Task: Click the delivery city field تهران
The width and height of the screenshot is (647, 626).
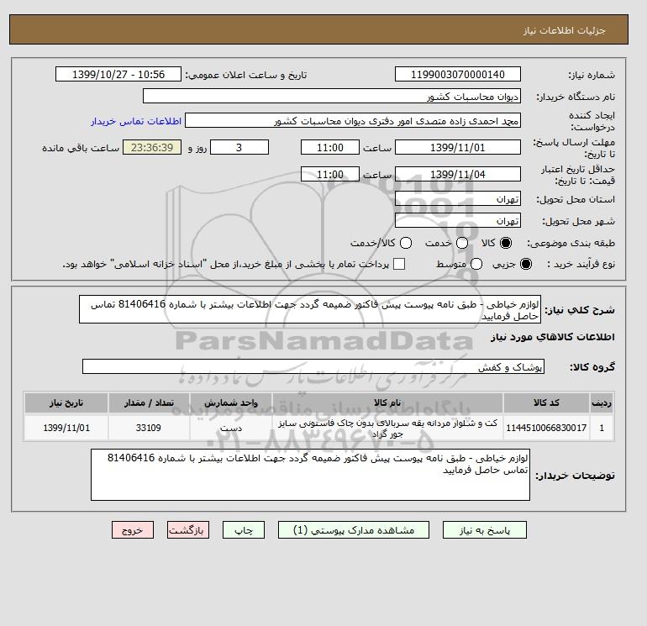Action: pyautogui.click(x=458, y=221)
